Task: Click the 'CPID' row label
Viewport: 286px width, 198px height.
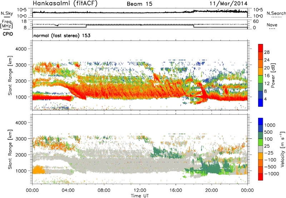Action: coord(8,34)
